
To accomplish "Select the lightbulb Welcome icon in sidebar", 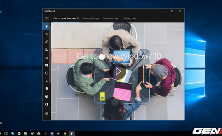I will tap(47, 26).
